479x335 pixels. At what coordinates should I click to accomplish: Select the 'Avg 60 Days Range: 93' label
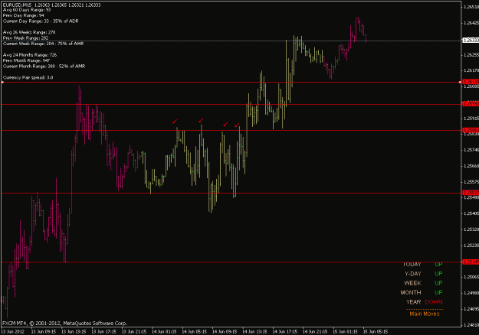click(x=27, y=10)
